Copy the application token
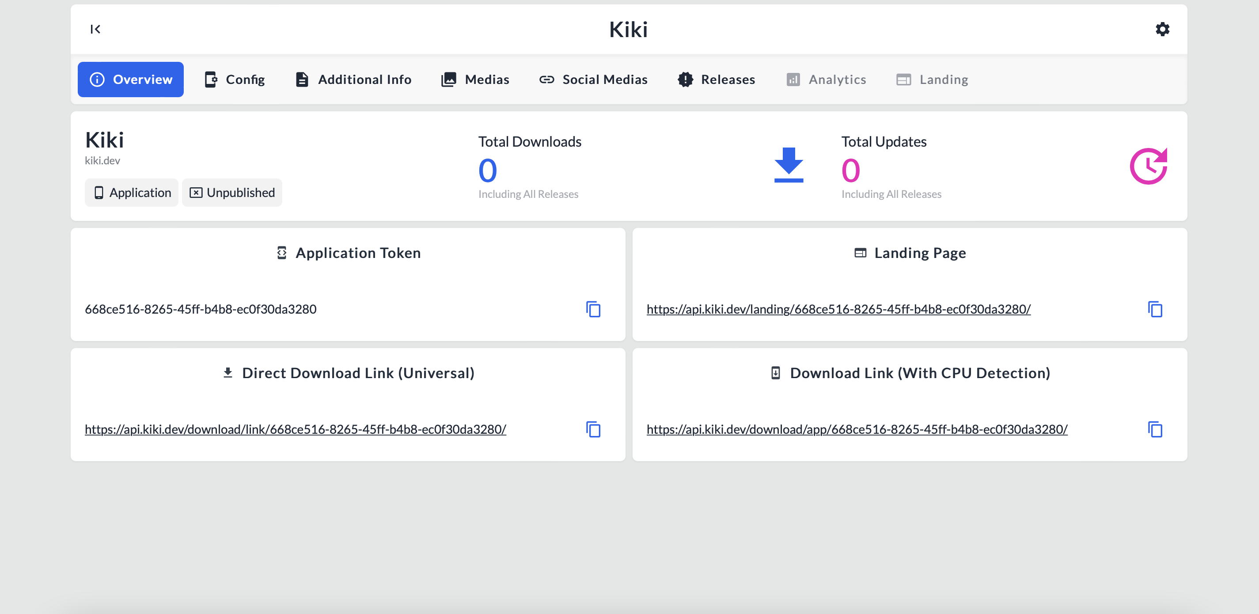 coord(593,310)
